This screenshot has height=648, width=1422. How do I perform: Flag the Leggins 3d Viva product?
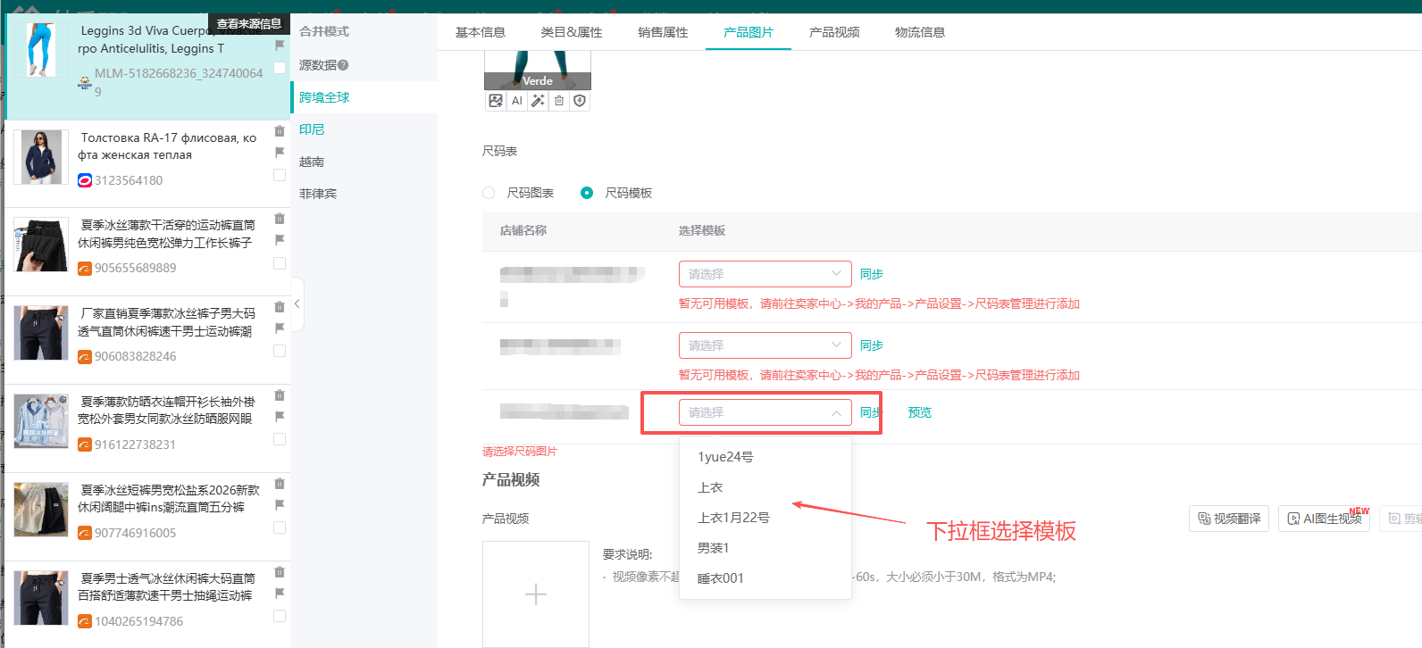(280, 44)
